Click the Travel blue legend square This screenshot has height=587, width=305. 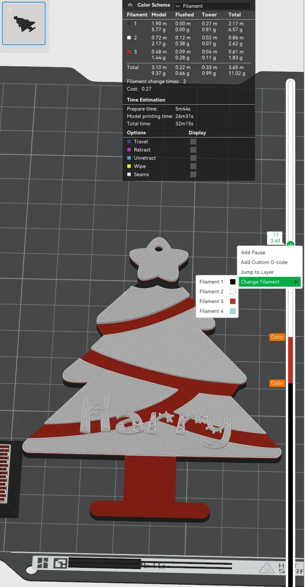tap(129, 142)
